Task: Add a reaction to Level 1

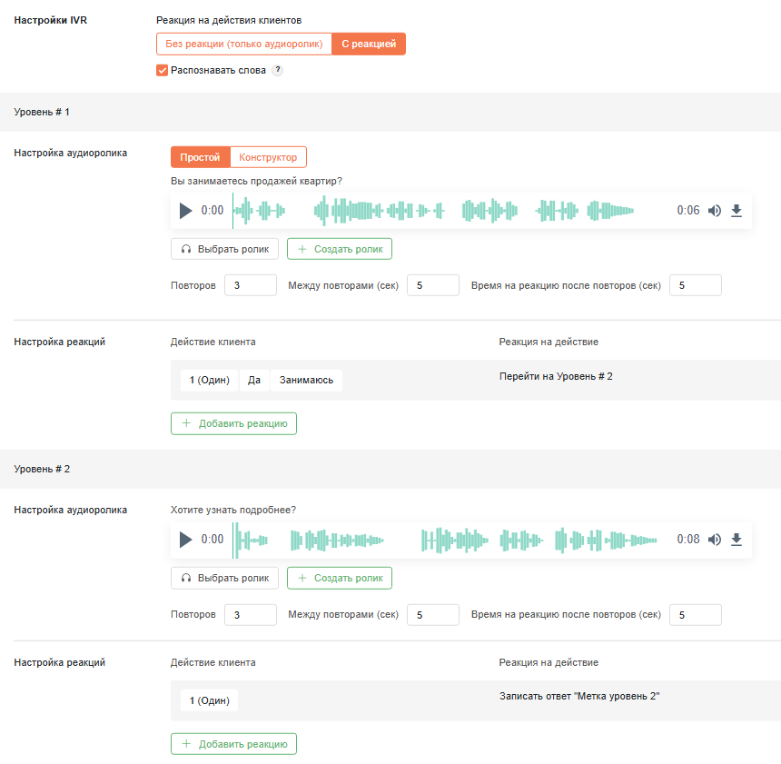Action: (x=233, y=423)
